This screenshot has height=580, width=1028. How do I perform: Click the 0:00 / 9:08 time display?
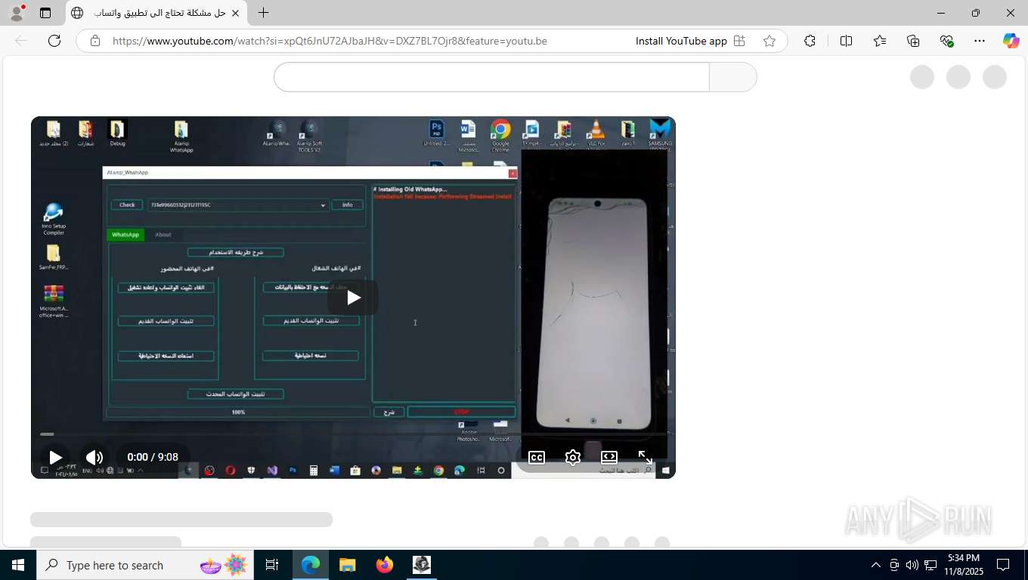tap(153, 458)
